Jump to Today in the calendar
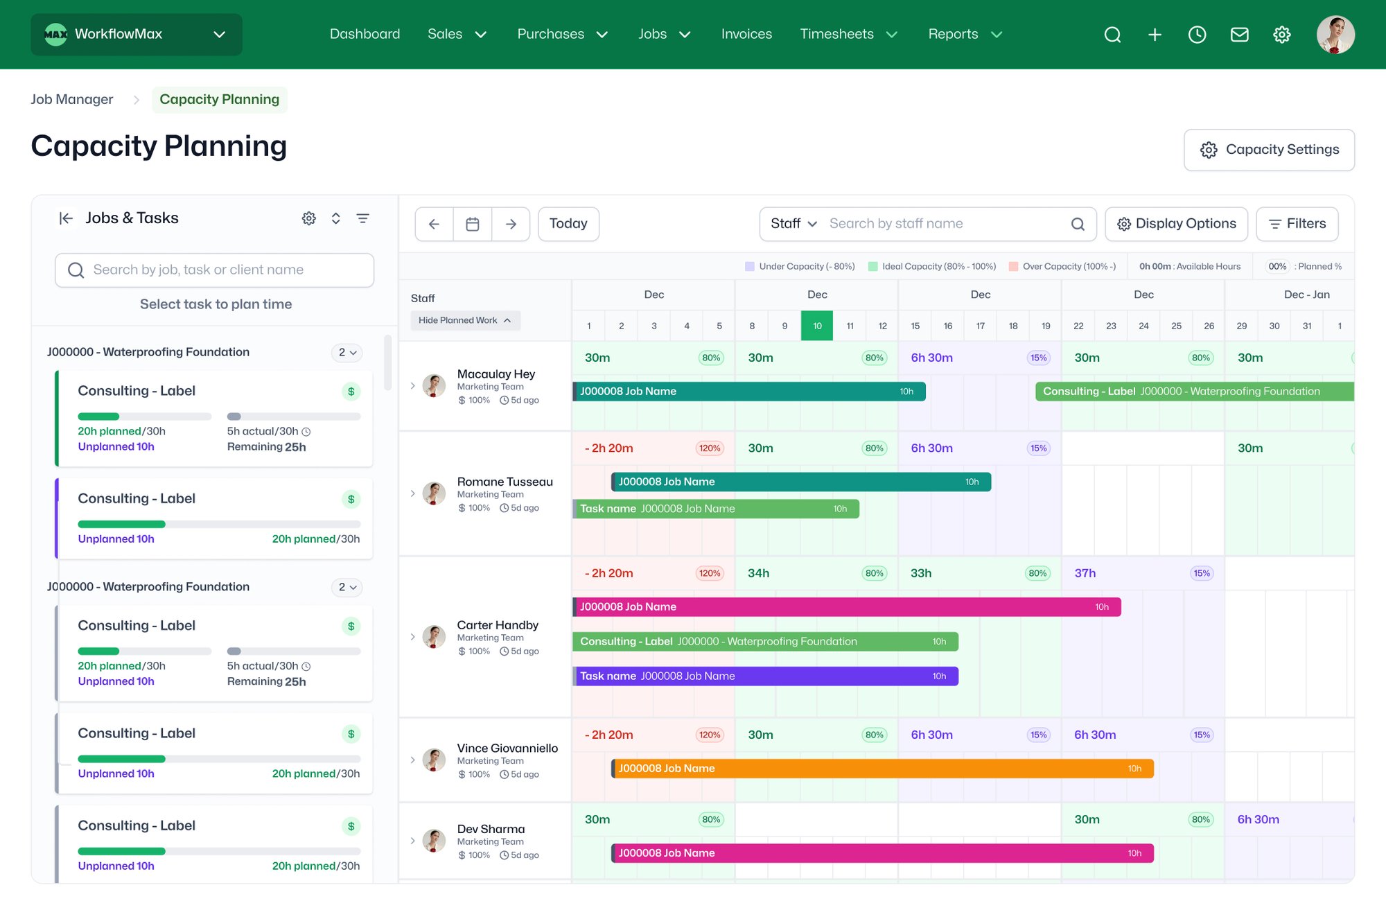This screenshot has width=1386, height=919. click(x=568, y=224)
